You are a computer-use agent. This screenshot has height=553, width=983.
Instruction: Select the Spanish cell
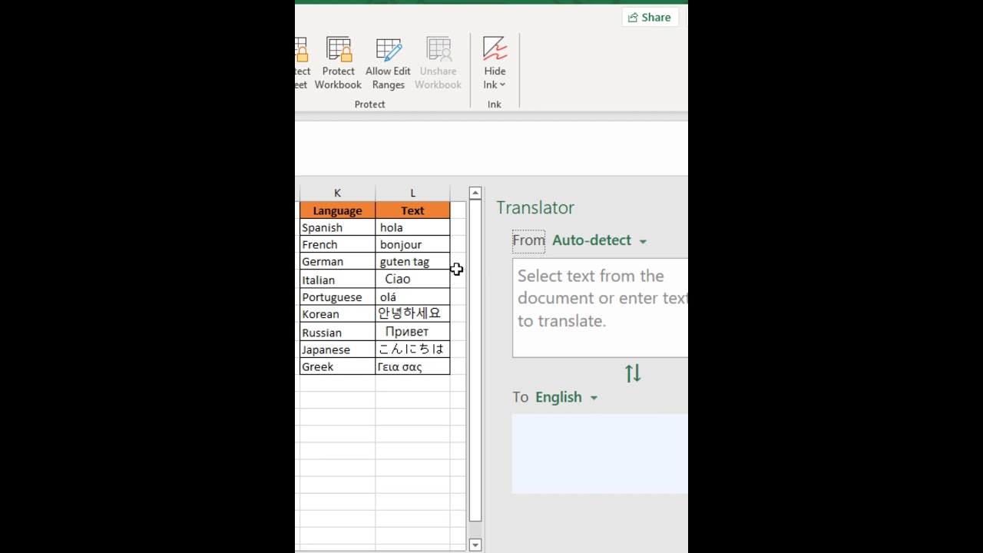[x=337, y=228]
